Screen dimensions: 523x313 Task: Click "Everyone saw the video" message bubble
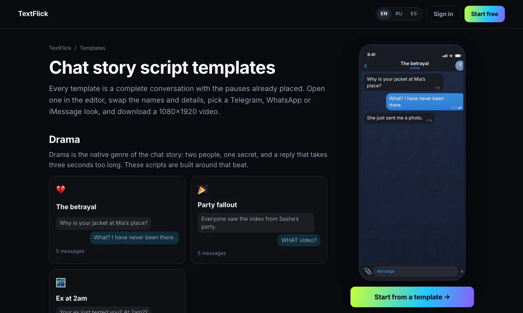click(x=256, y=223)
